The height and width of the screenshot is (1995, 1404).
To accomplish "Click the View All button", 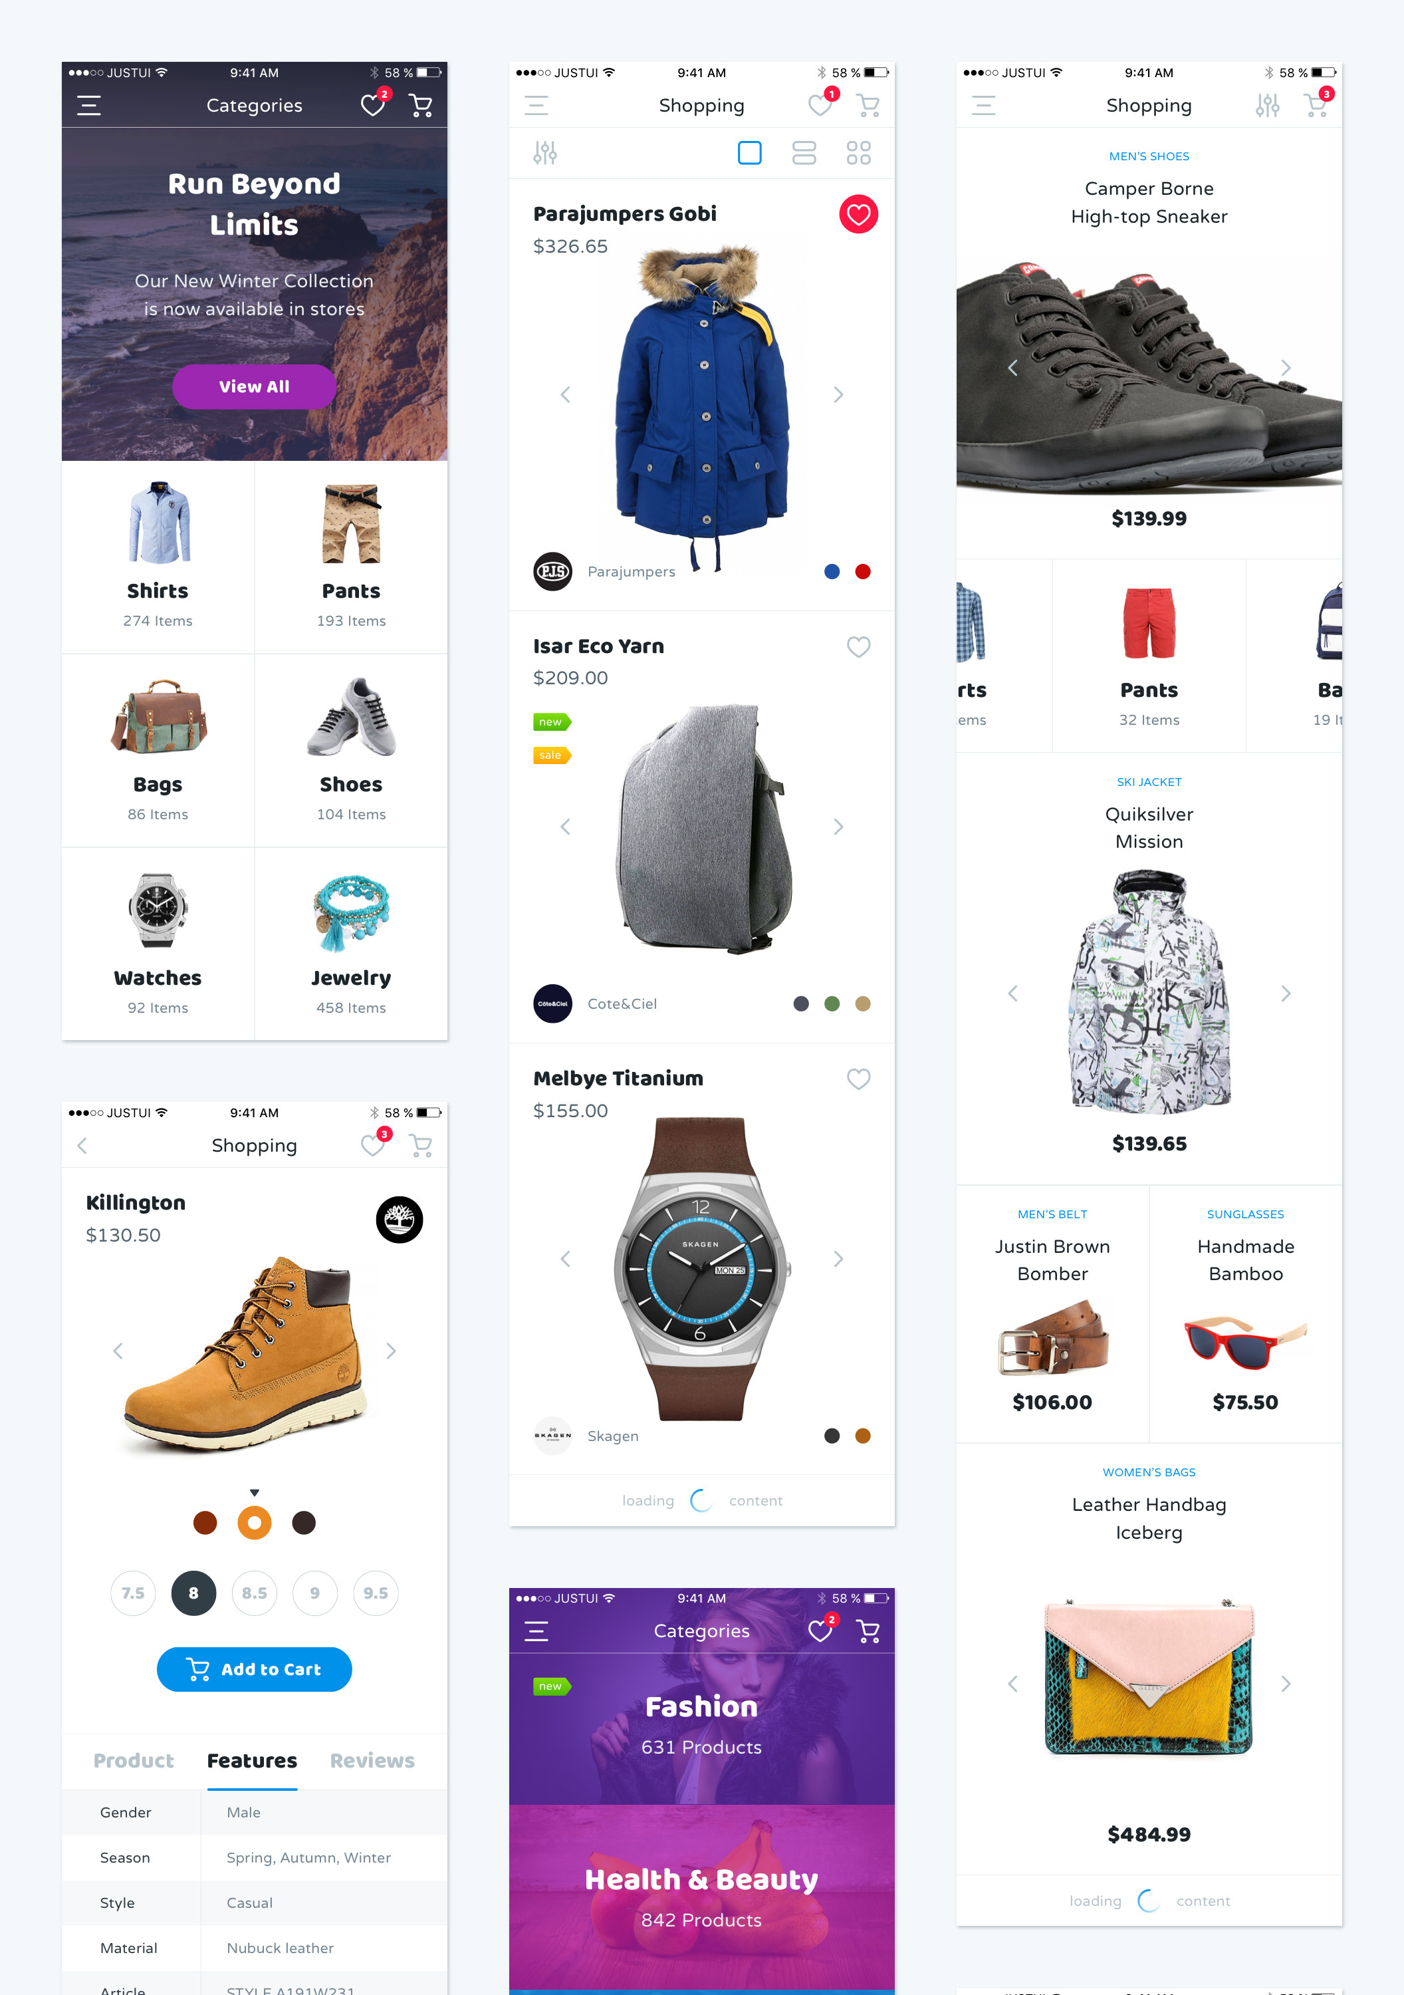I will click(254, 386).
